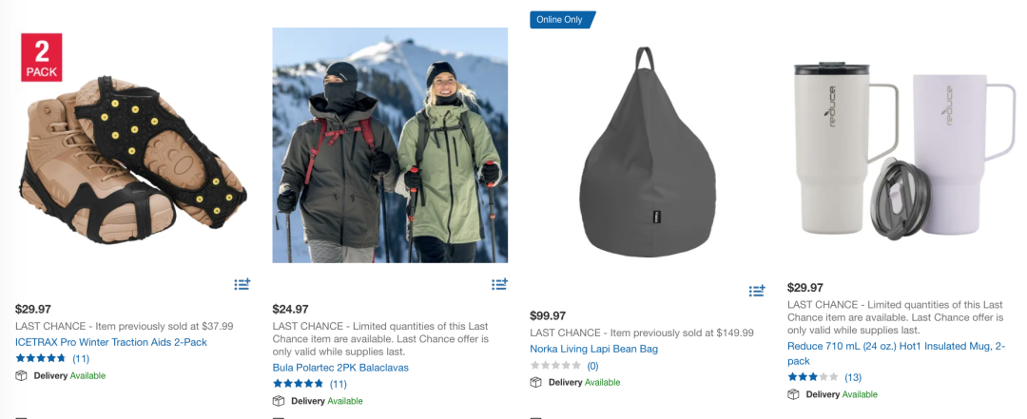View ICETRAX five-star rating reviews

[52, 358]
